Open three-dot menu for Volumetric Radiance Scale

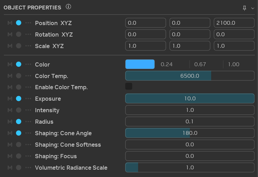[28, 168]
